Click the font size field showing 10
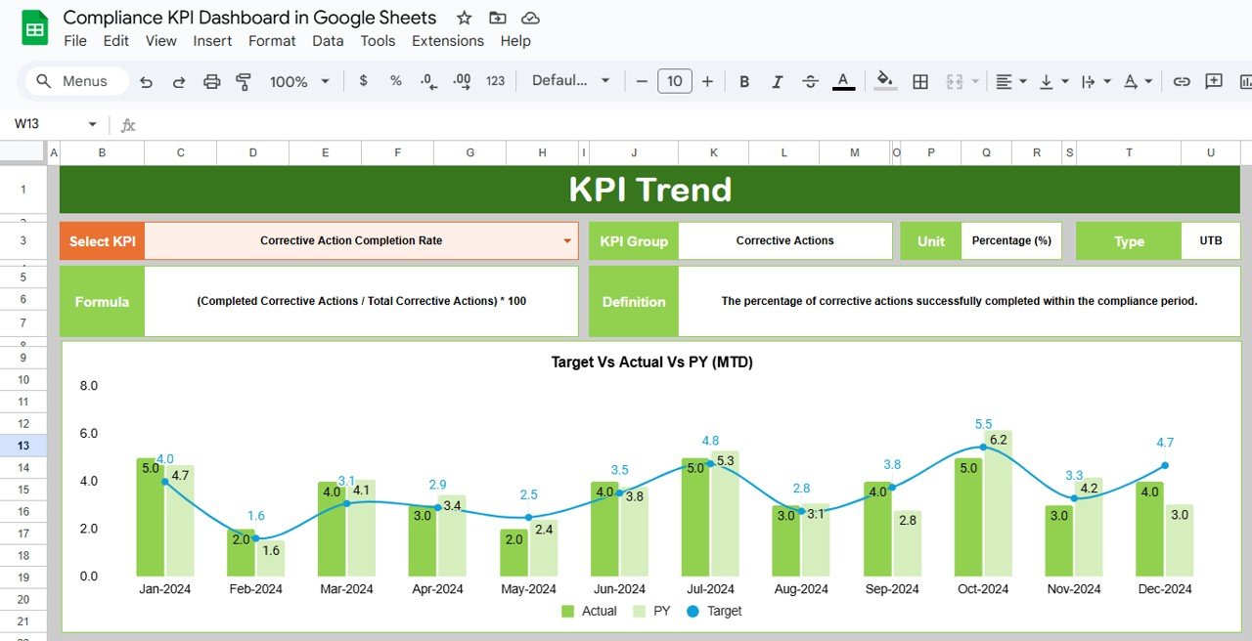 (x=675, y=81)
